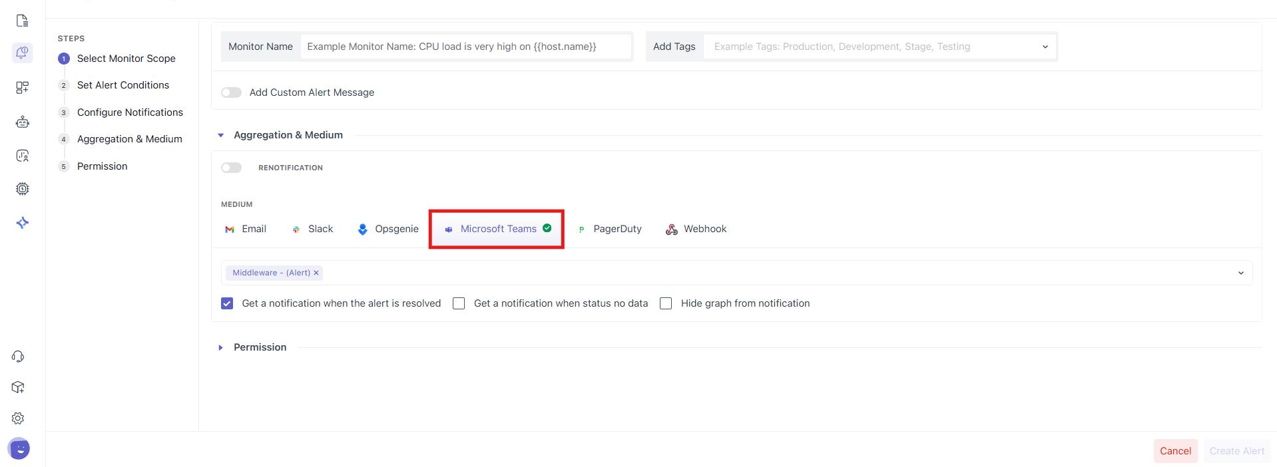Click the Cancel button
Image resolution: width=1277 pixels, height=467 pixels.
[1175, 451]
